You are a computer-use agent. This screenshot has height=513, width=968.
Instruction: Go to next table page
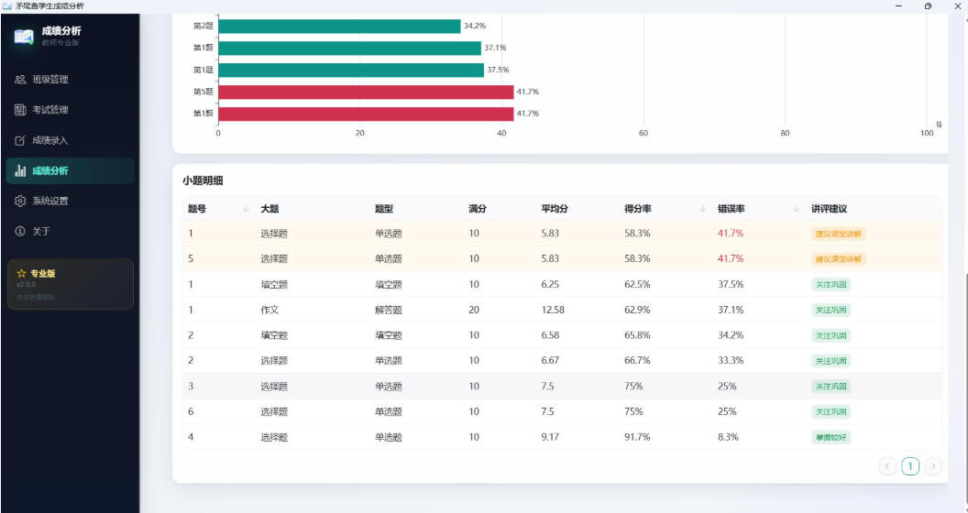pos(933,466)
